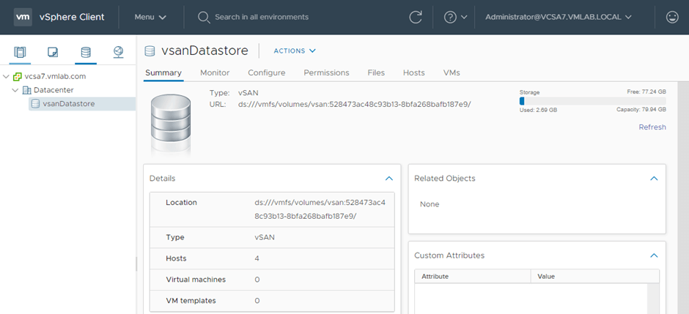Collapse the Custom Attributes panel
The height and width of the screenshot is (314, 689).
point(654,255)
